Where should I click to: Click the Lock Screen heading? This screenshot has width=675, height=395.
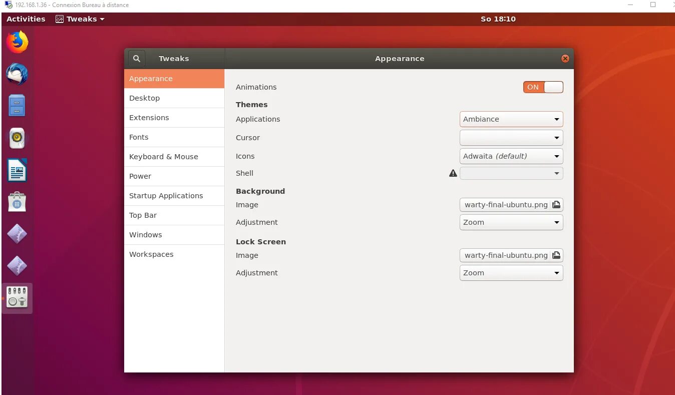pyautogui.click(x=261, y=242)
